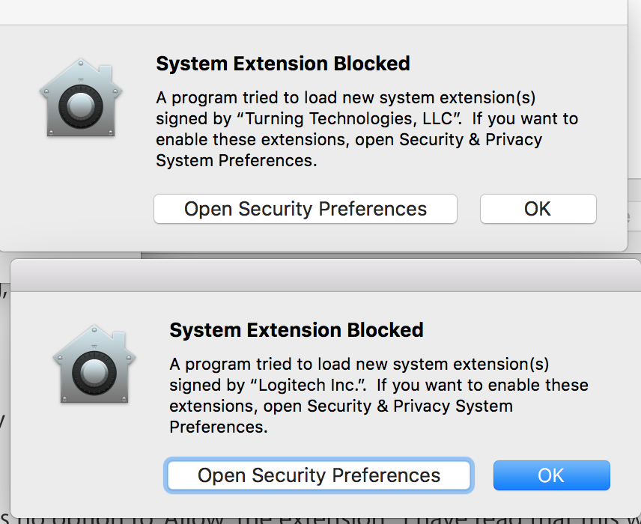Open Security Preferences in Turning Technologies dialog
641x524 pixels.
click(x=305, y=209)
